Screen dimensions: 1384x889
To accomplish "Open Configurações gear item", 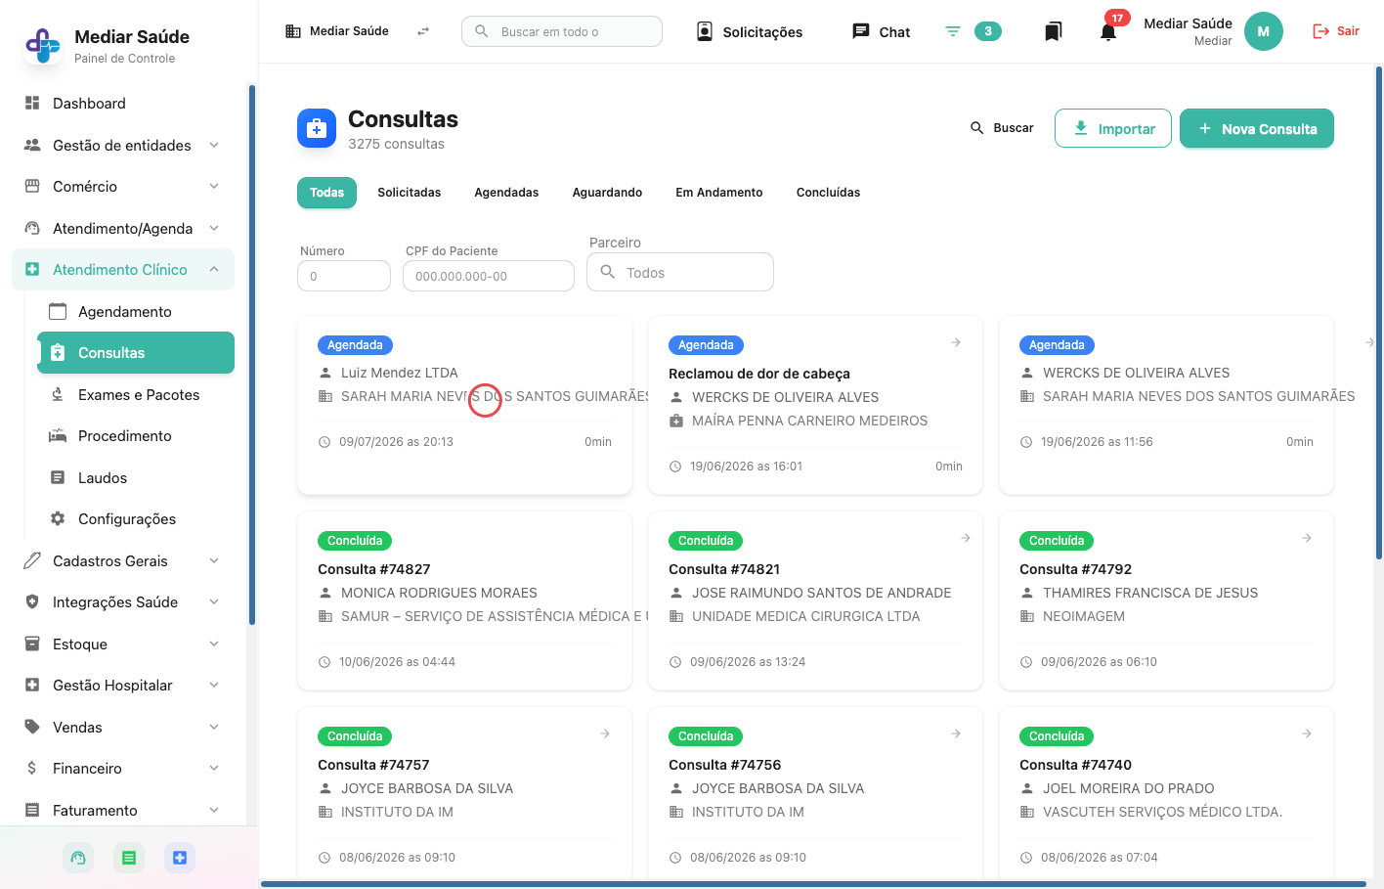I will 136,519.
